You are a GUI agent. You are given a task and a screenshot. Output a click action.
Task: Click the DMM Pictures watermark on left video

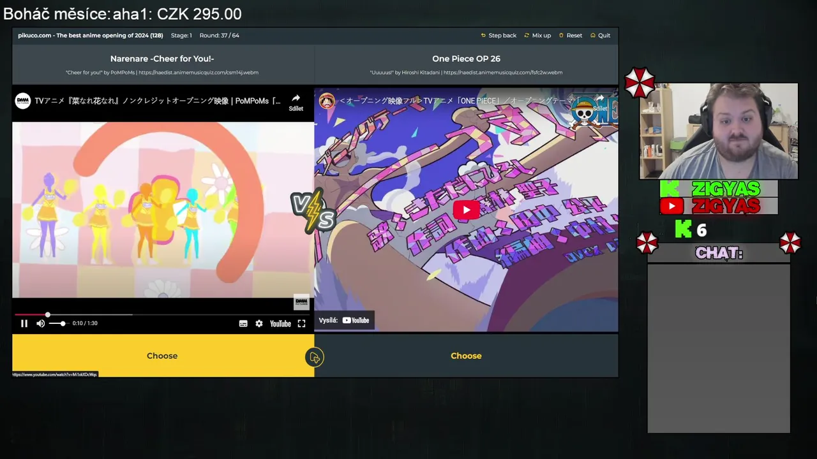(x=301, y=302)
